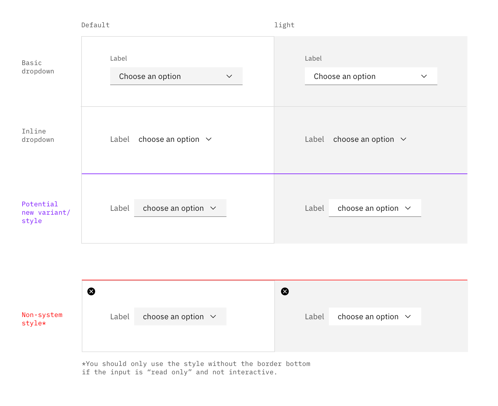Open the new variant dropdown in the light column
498x406 pixels.
pos(375,208)
